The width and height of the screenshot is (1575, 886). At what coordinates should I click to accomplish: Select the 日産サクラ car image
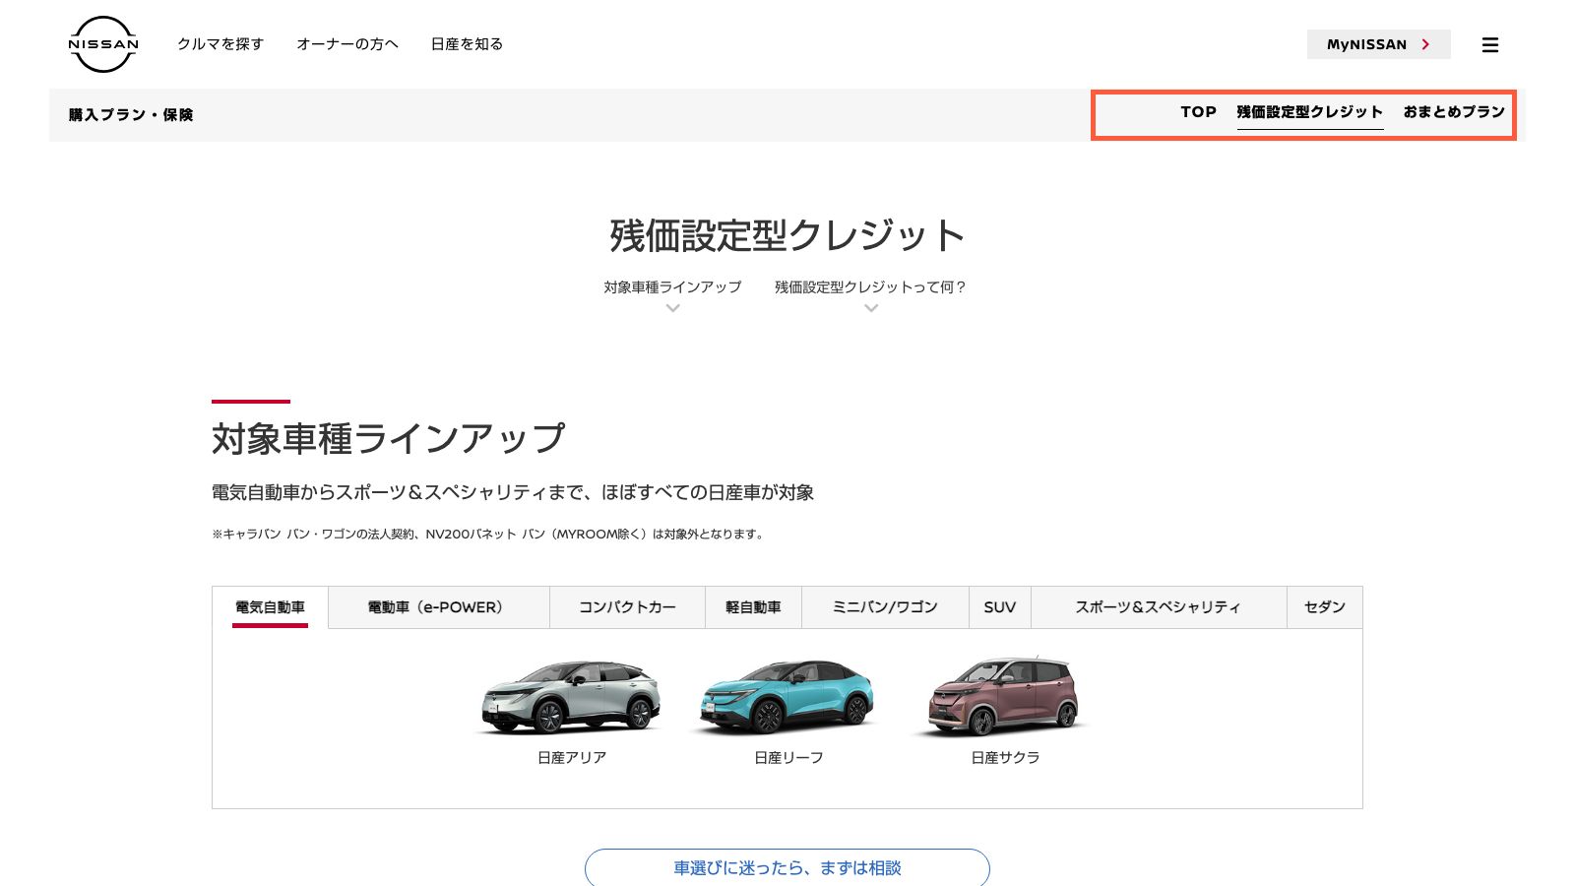1004,696
